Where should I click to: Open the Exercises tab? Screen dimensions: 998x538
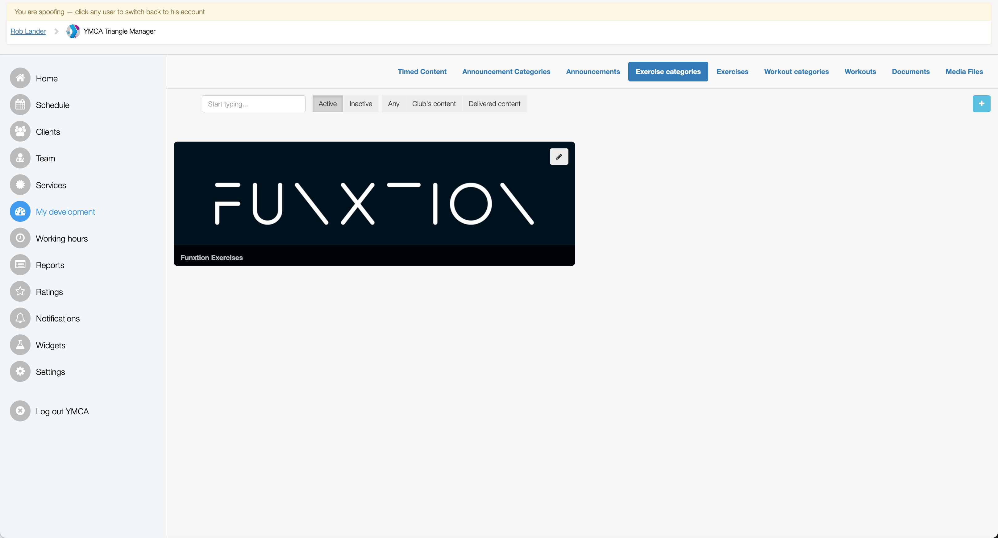point(732,72)
